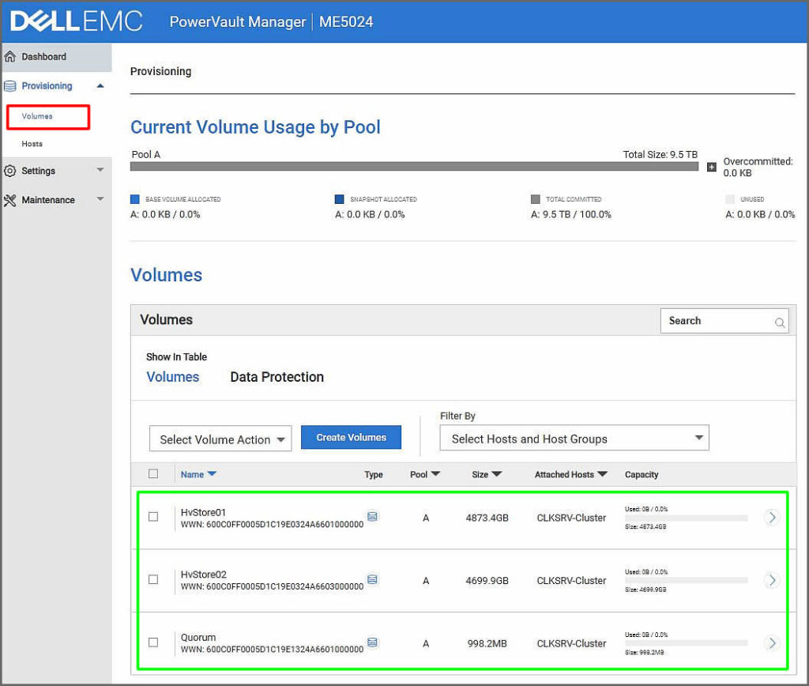Open the Hosts submenu item
Image resolution: width=809 pixels, height=686 pixels.
coord(32,144)
